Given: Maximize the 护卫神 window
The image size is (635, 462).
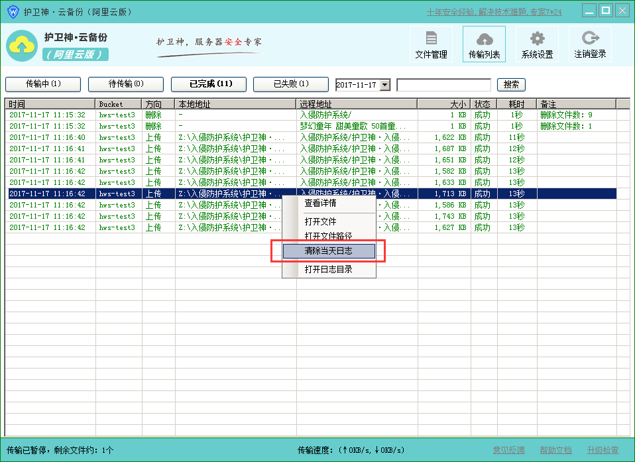Looking at the screenshot, I should point(606,11).
